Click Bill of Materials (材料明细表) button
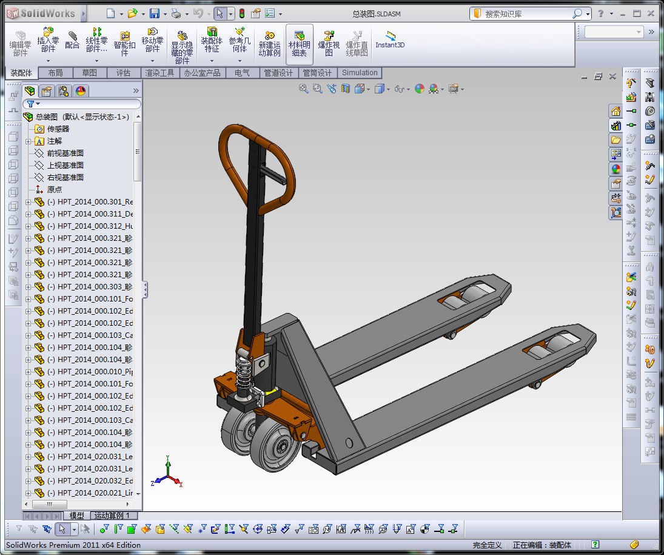Viewport: 664px width, 555px height. click(300, 43)
